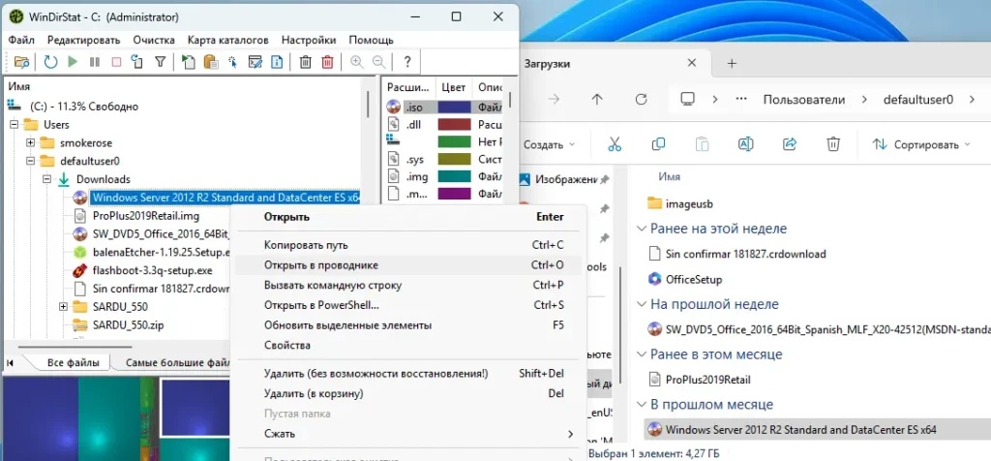This screenshot has height=461, width=991.
Task: Collapse the 'Ранее на этой неделе' group
Action: 643,229
